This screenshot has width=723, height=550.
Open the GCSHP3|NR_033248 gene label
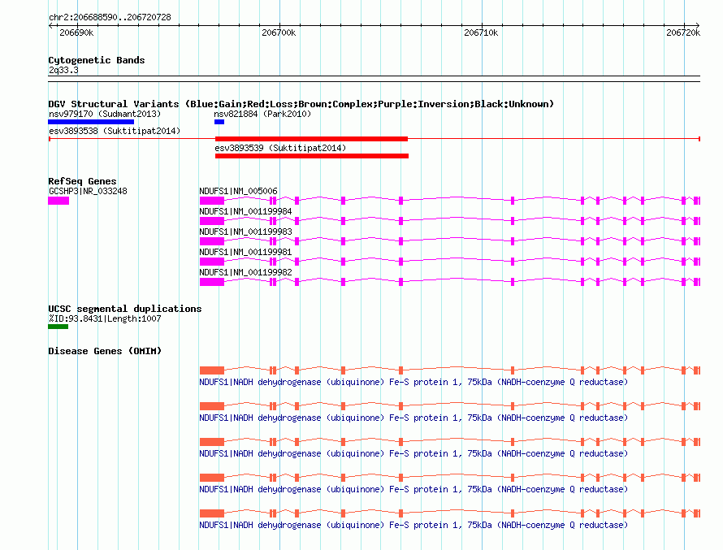point(88,191)
